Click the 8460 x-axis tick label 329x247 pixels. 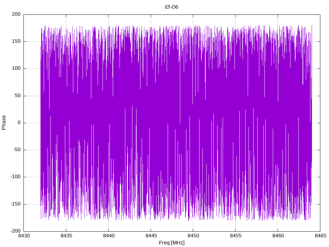click(x=278, y=236)
